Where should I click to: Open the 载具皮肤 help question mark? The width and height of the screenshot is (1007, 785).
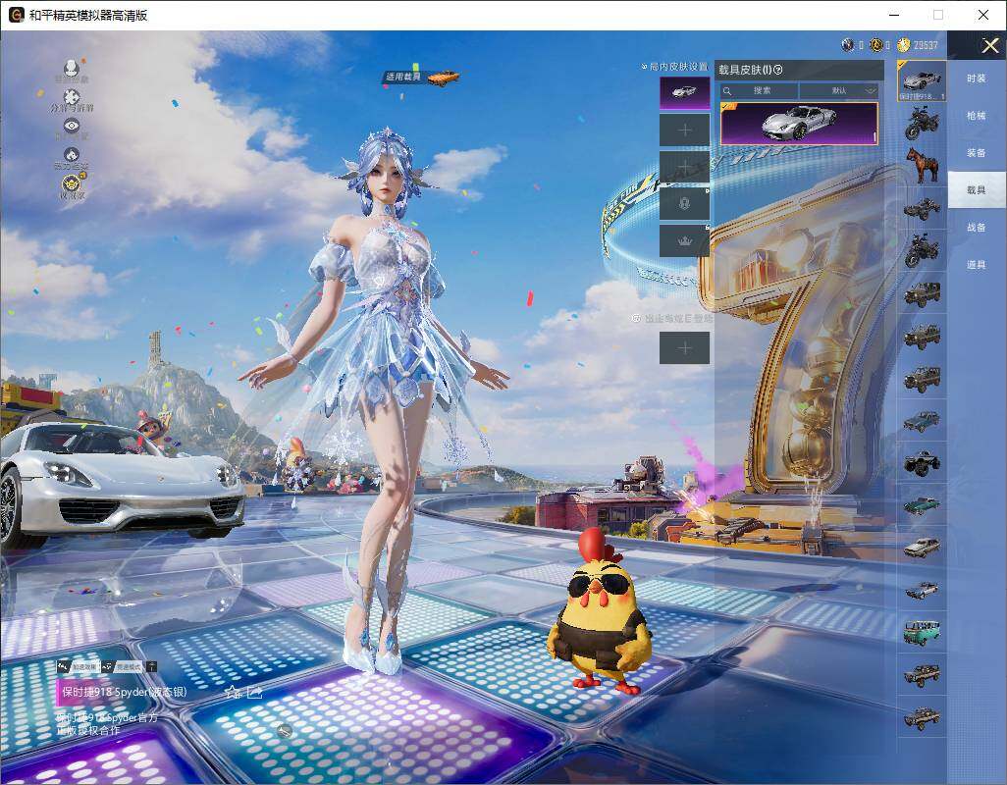(x=777, y=70)
